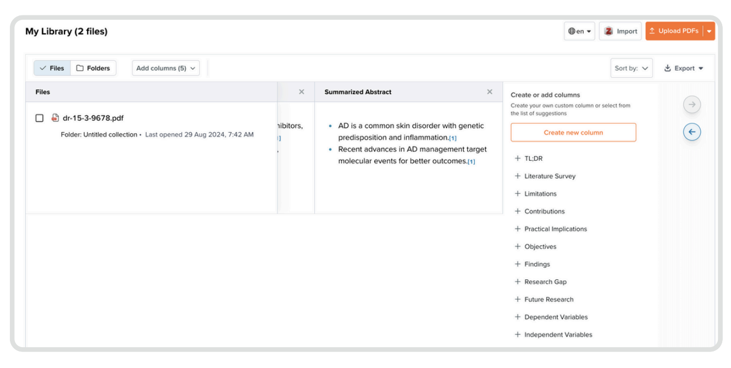731x368 pixels.
Task: Open the file dr-15-3-9678.pdf
Action: point(93,118)
